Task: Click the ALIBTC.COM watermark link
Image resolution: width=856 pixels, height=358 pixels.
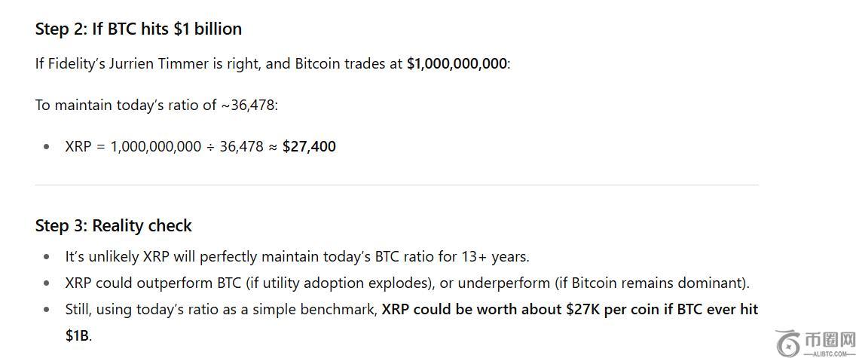Action: pos(830,353)
